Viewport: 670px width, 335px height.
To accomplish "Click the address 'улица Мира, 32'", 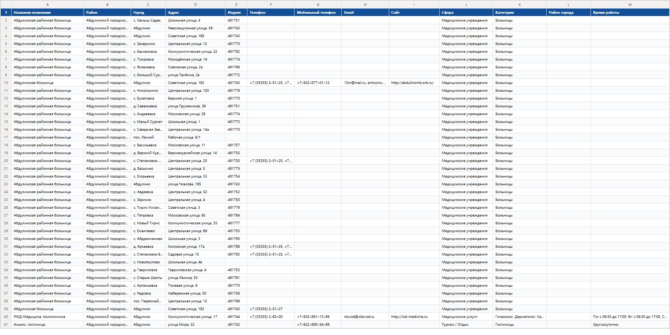I will (x=195, y=325).
